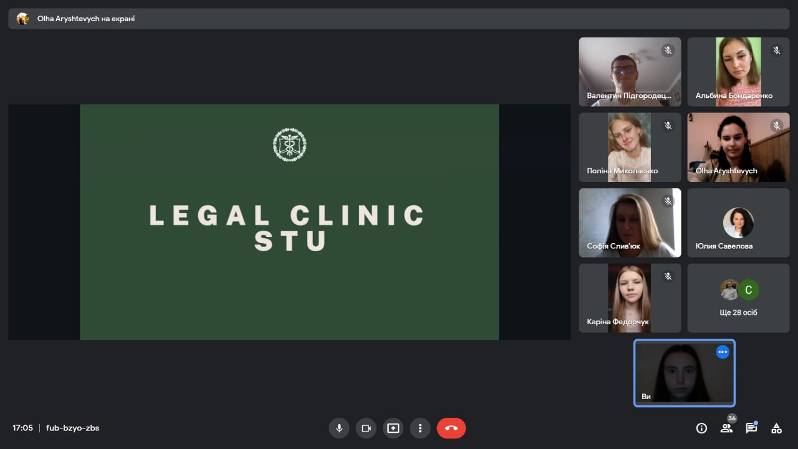Viewport: 798px width, 449px height.
Task: Show the participants list icon
Action: 726,428
